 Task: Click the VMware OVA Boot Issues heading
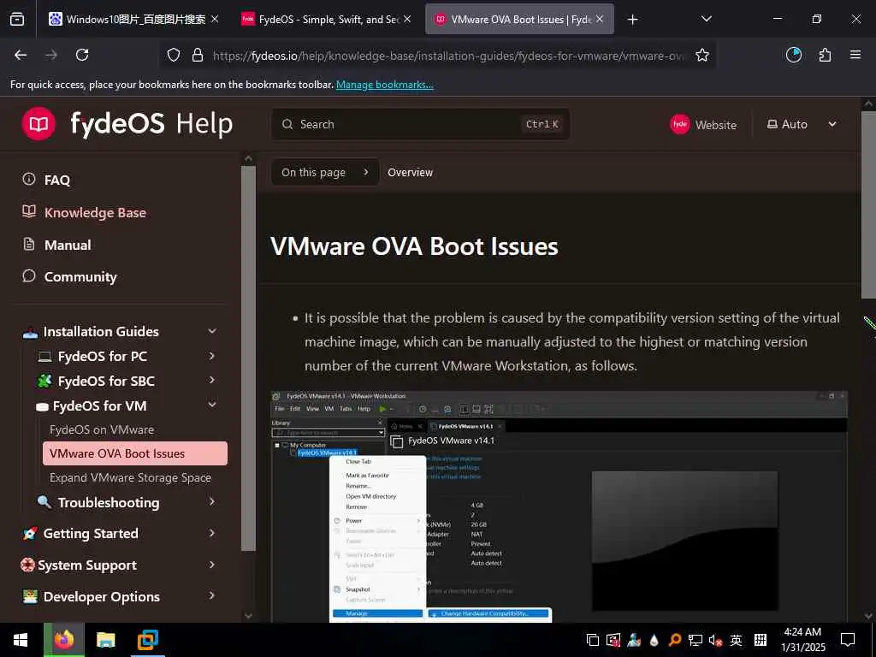[414, 246]
